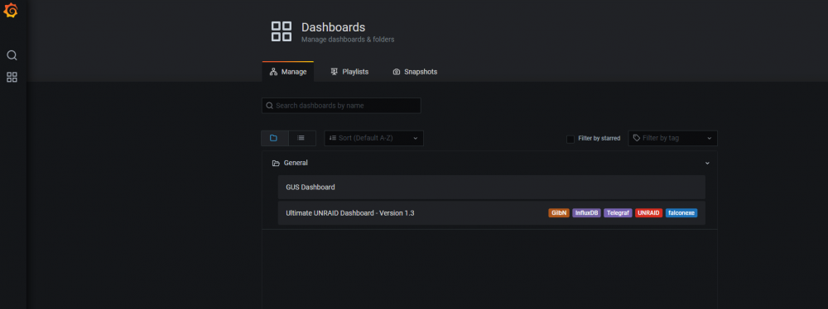Click the large Dashboards header icon
Image resolution: width=828 pixels, height=309 pixels.
pyautogui.click(x=282, y=31)
